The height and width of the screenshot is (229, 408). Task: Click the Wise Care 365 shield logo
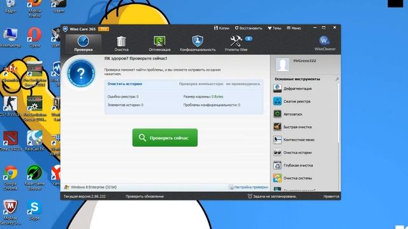click(65, 29)
